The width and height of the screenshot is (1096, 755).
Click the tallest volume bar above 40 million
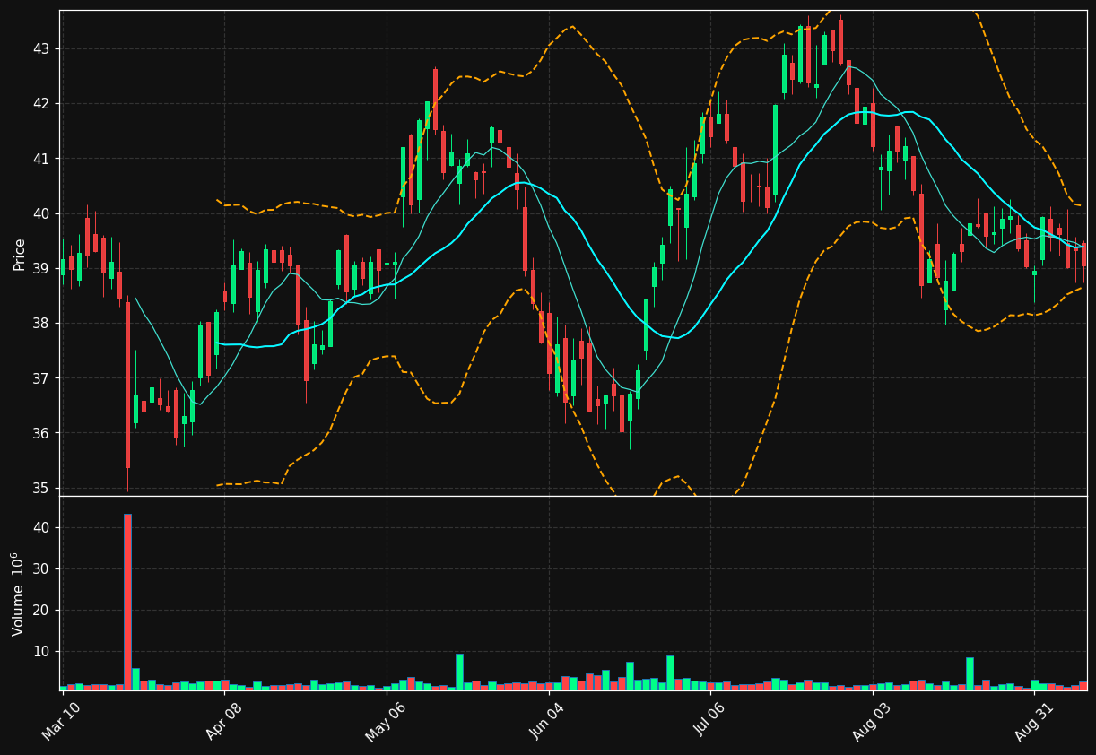point(127,602)
